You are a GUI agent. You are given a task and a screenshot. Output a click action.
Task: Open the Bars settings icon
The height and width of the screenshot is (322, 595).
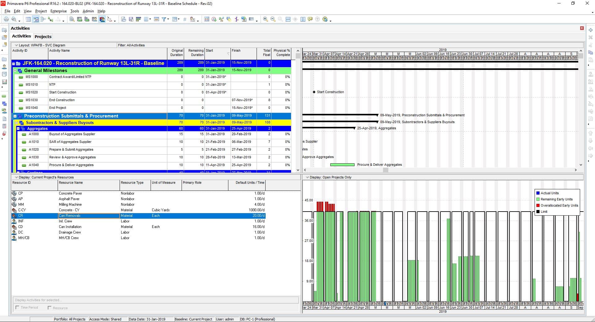(x=138, y=19)
